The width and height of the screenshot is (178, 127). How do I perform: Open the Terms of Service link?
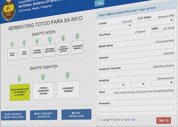124,120
